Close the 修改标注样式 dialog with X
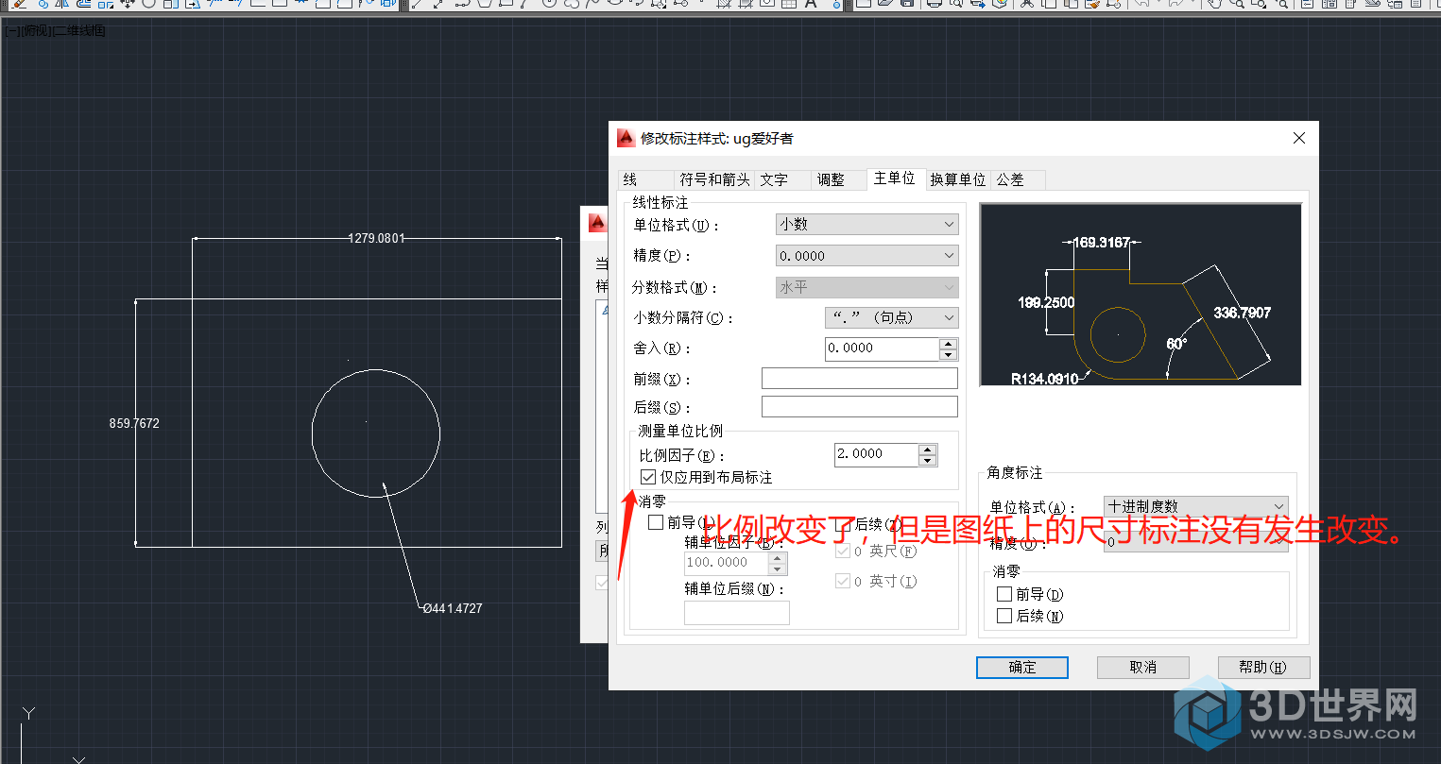Screen dimensions: 1441x764 (1299, 138)
